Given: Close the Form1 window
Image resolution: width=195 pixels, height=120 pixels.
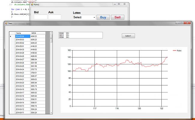Looking at the screenshot, I should (x=124, y=4).
